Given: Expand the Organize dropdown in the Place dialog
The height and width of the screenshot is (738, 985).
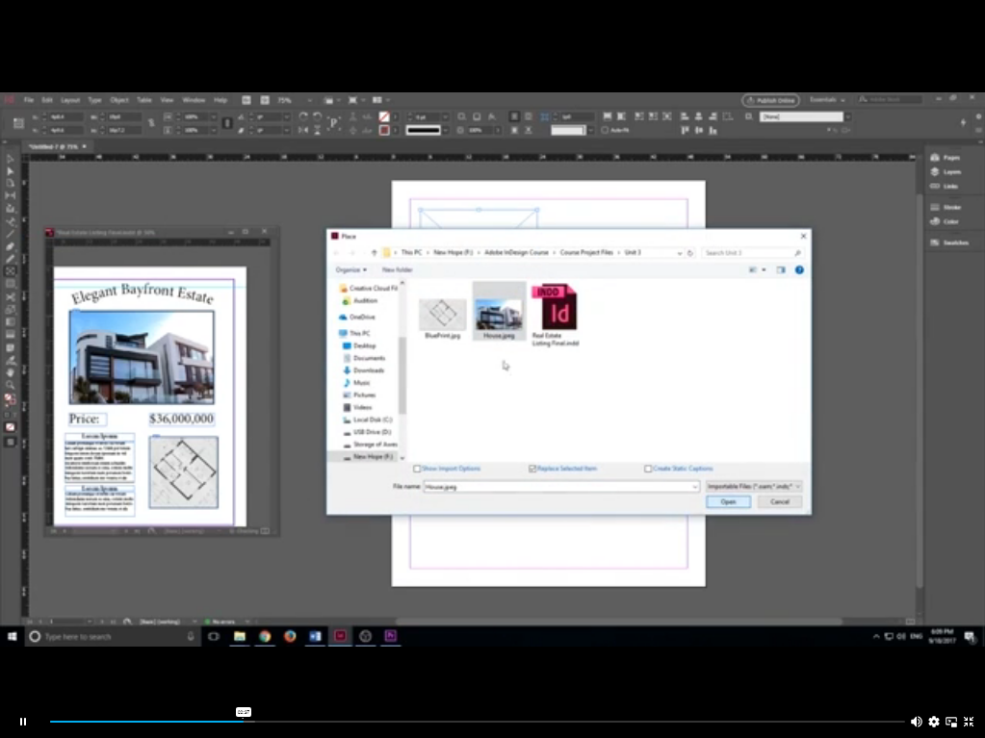Looking at the screenshot, I should (x=352, y=269).
